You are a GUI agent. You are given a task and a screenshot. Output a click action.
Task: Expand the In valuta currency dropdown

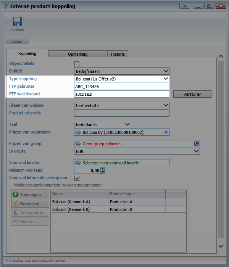(196, 151)
